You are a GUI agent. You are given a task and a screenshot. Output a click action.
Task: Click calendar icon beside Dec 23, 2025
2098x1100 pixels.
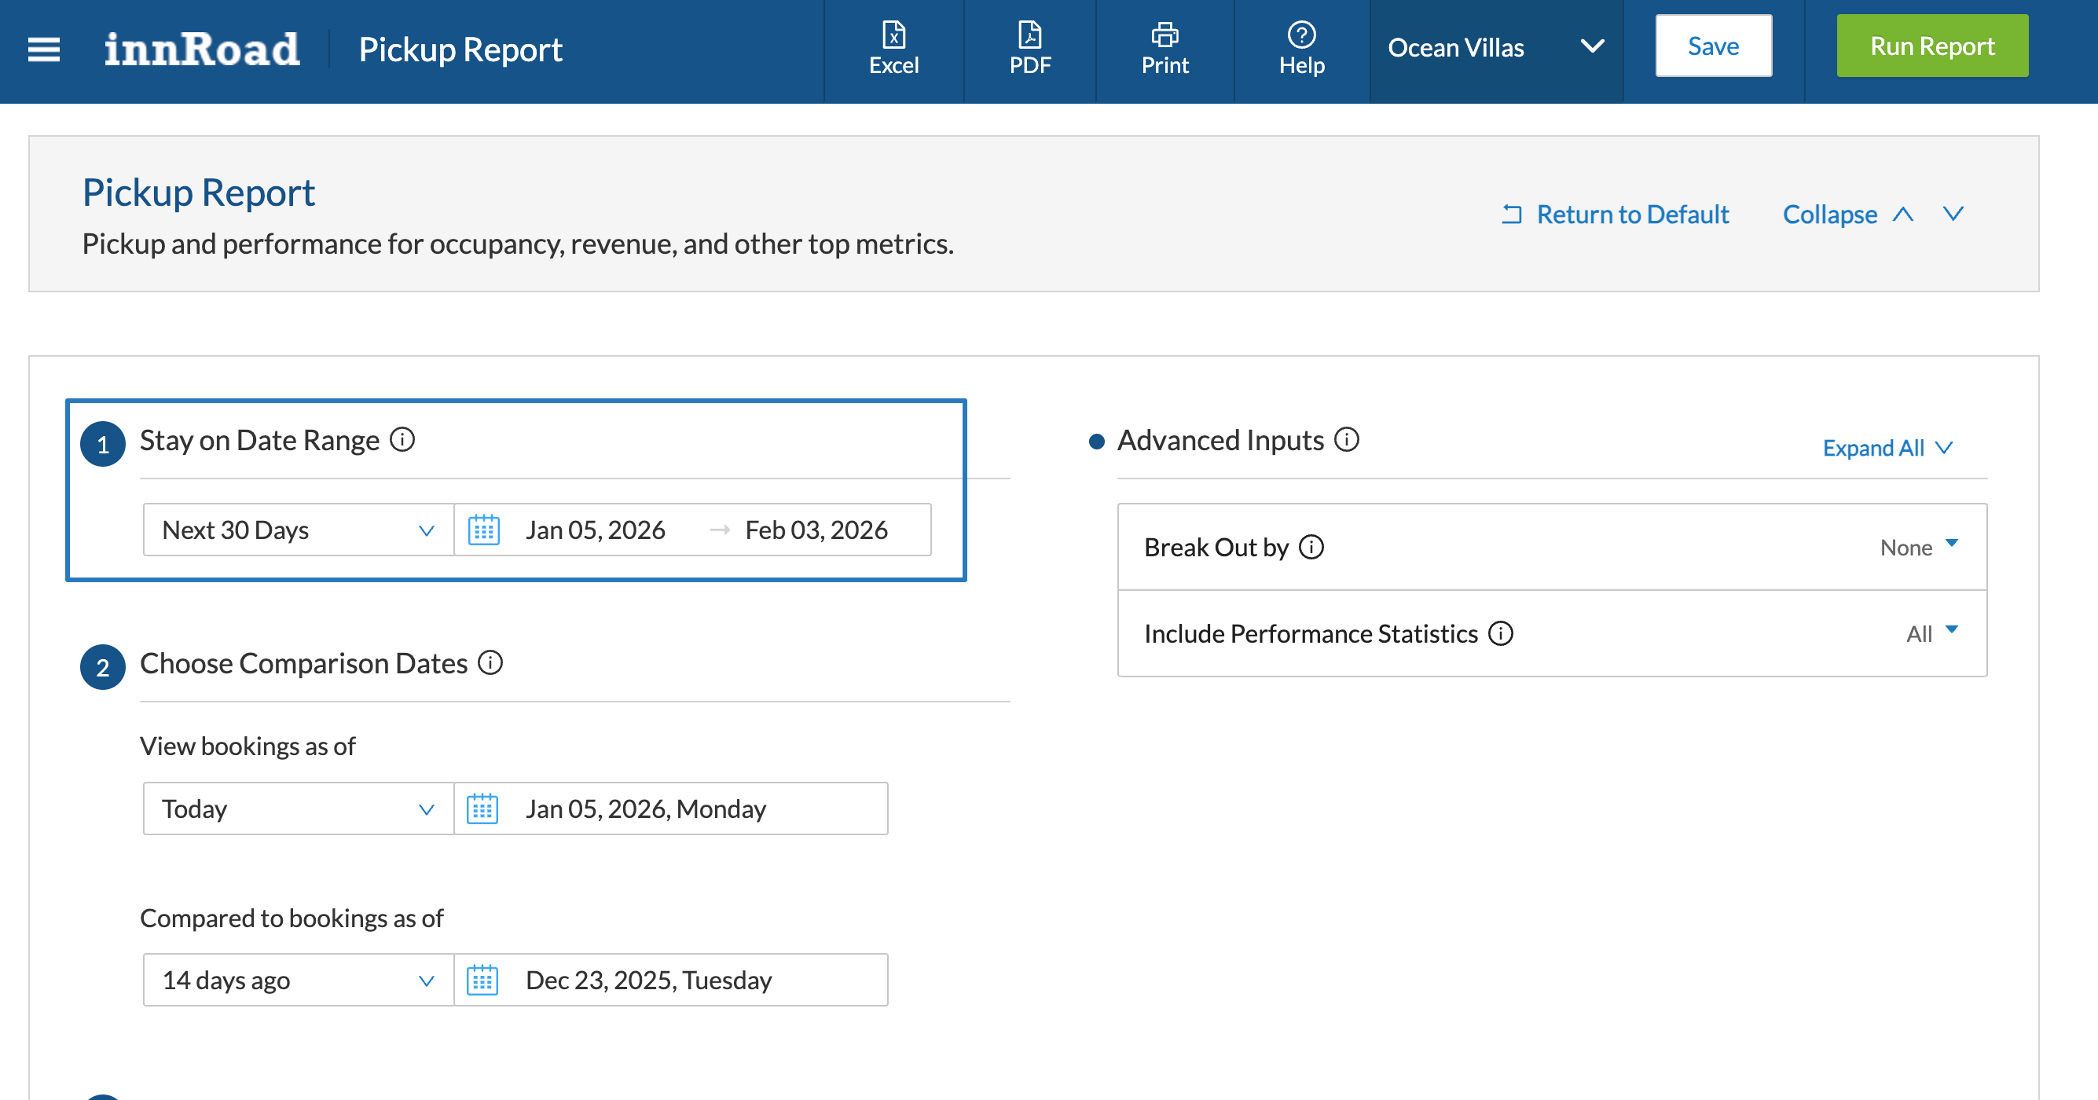pyautogui.click(x=482, y=981)
